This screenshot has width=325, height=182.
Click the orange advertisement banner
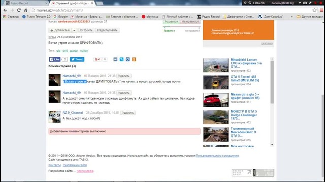click(238, 30)
